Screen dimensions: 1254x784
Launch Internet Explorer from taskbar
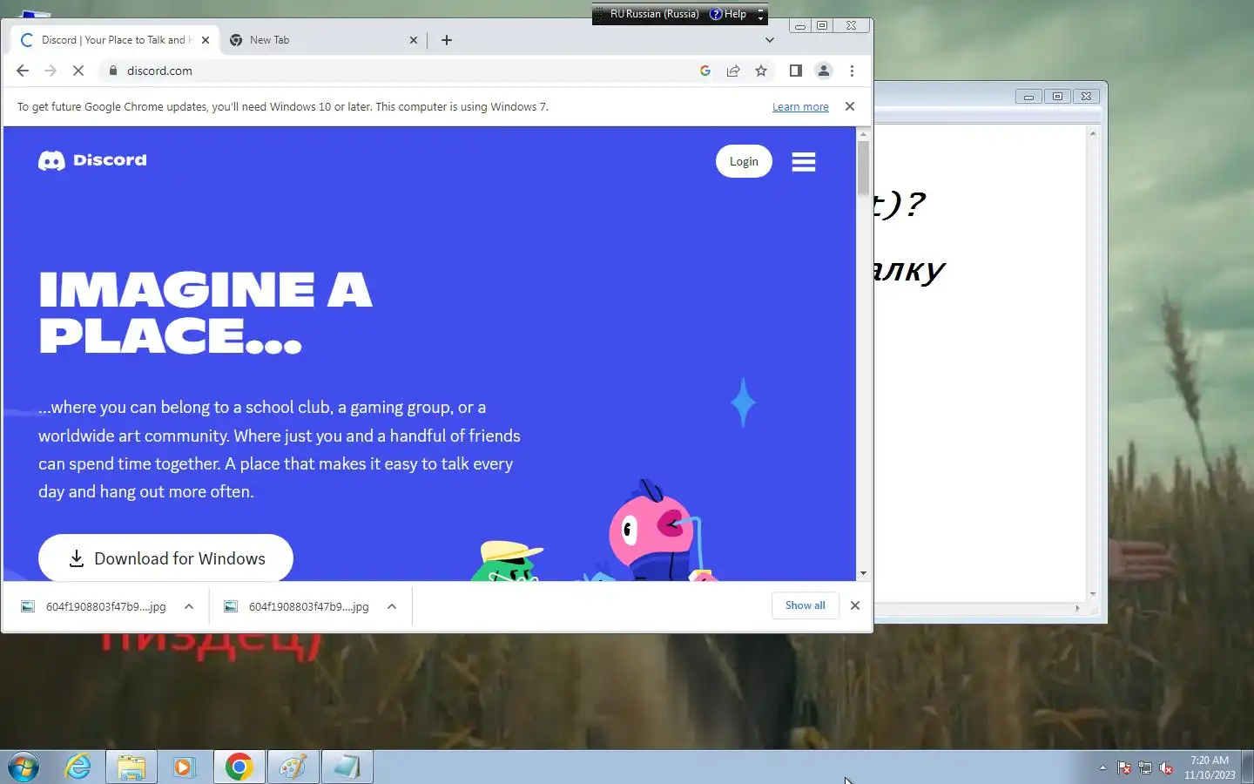click(78, 767)
